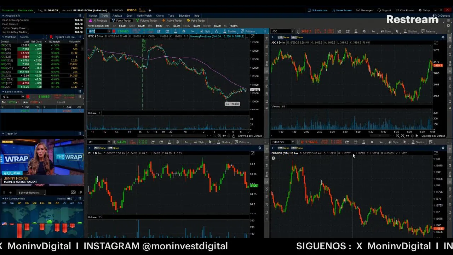Screen dimensions: 453x255
Task: Toggle OnDemand mode
Action: pos(442,16)
